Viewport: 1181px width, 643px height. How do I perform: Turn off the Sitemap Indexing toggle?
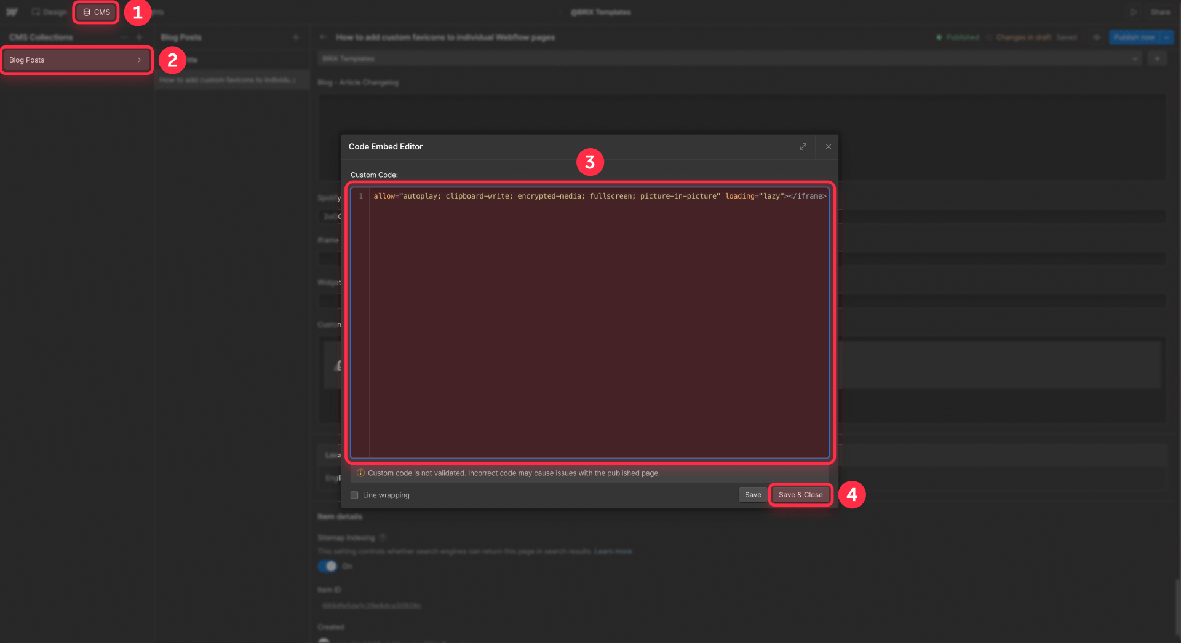click(327, 566)
